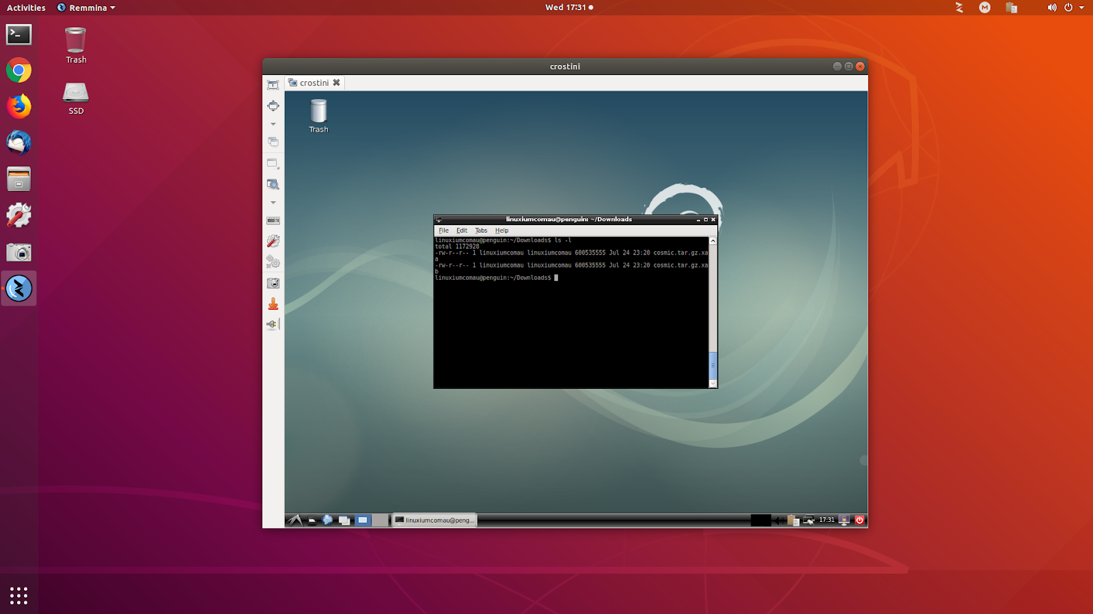The image size is (1093, 614).
Task: Mute audio via the remote taskbar speaker icon
Action: (779, 520)
